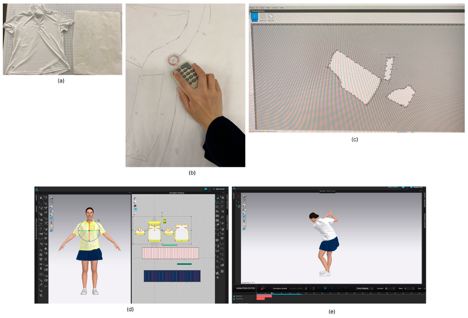Viewport: 468px width, 318px height.
Task: Click orange avatar head icon in simulation viewport
Action: [51, 227]
